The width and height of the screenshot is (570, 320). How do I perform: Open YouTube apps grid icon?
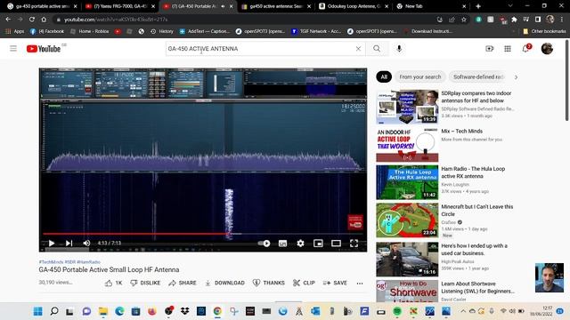coord(508,49)
